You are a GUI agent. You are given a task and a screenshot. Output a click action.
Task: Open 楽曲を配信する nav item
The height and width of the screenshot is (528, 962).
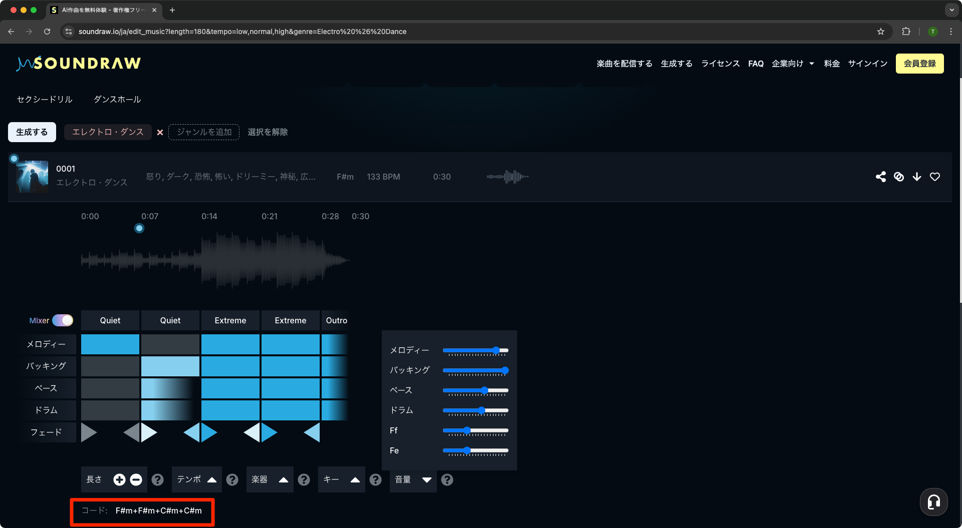point(624,64)
